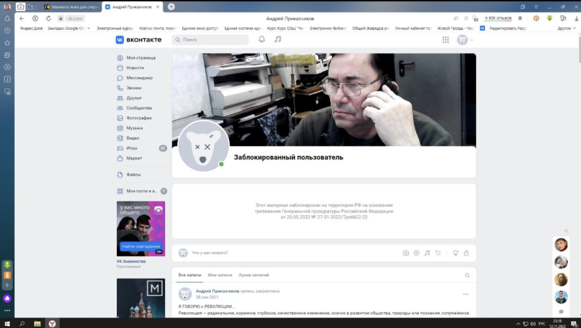Viewport: 581px width, 328px height.
Task: Attach music to the new post
Action: 427,253
